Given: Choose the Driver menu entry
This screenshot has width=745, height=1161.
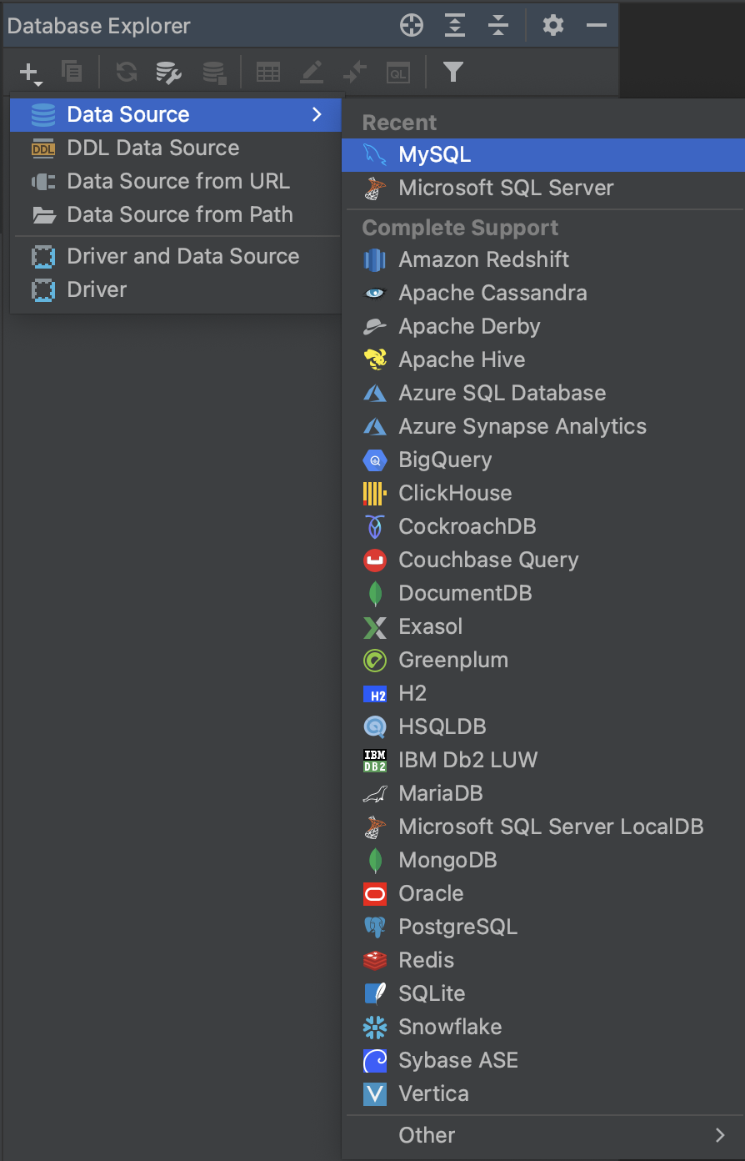Looking at the screenshot, I should point(176,289).
